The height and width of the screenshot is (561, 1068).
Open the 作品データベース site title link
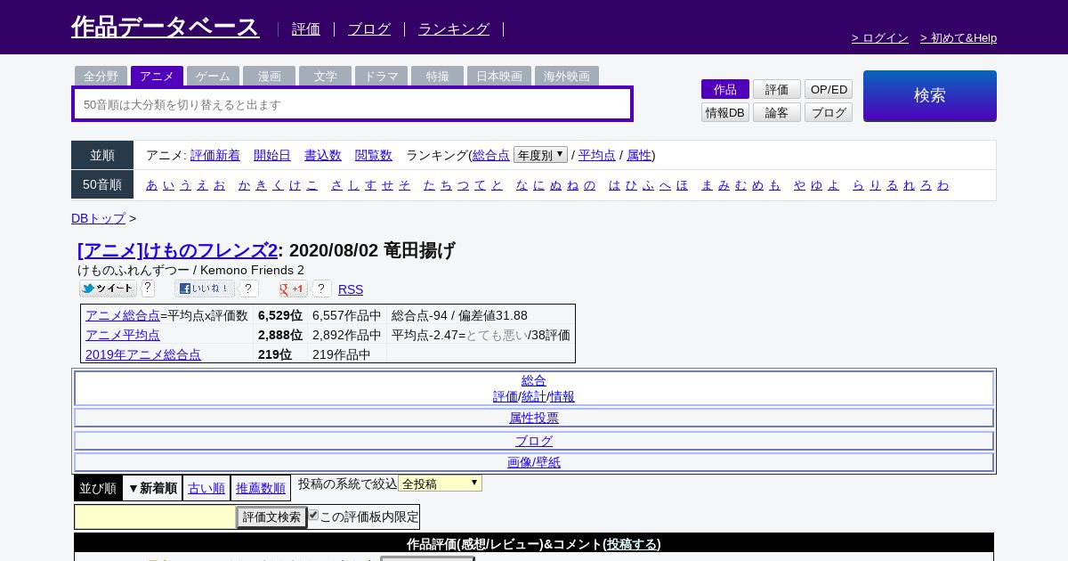166,27
